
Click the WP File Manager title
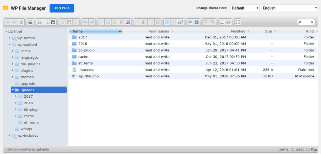(28, 8)
